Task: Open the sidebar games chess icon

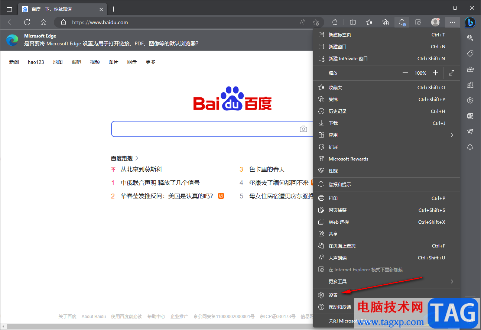Action: click(470, 85)
